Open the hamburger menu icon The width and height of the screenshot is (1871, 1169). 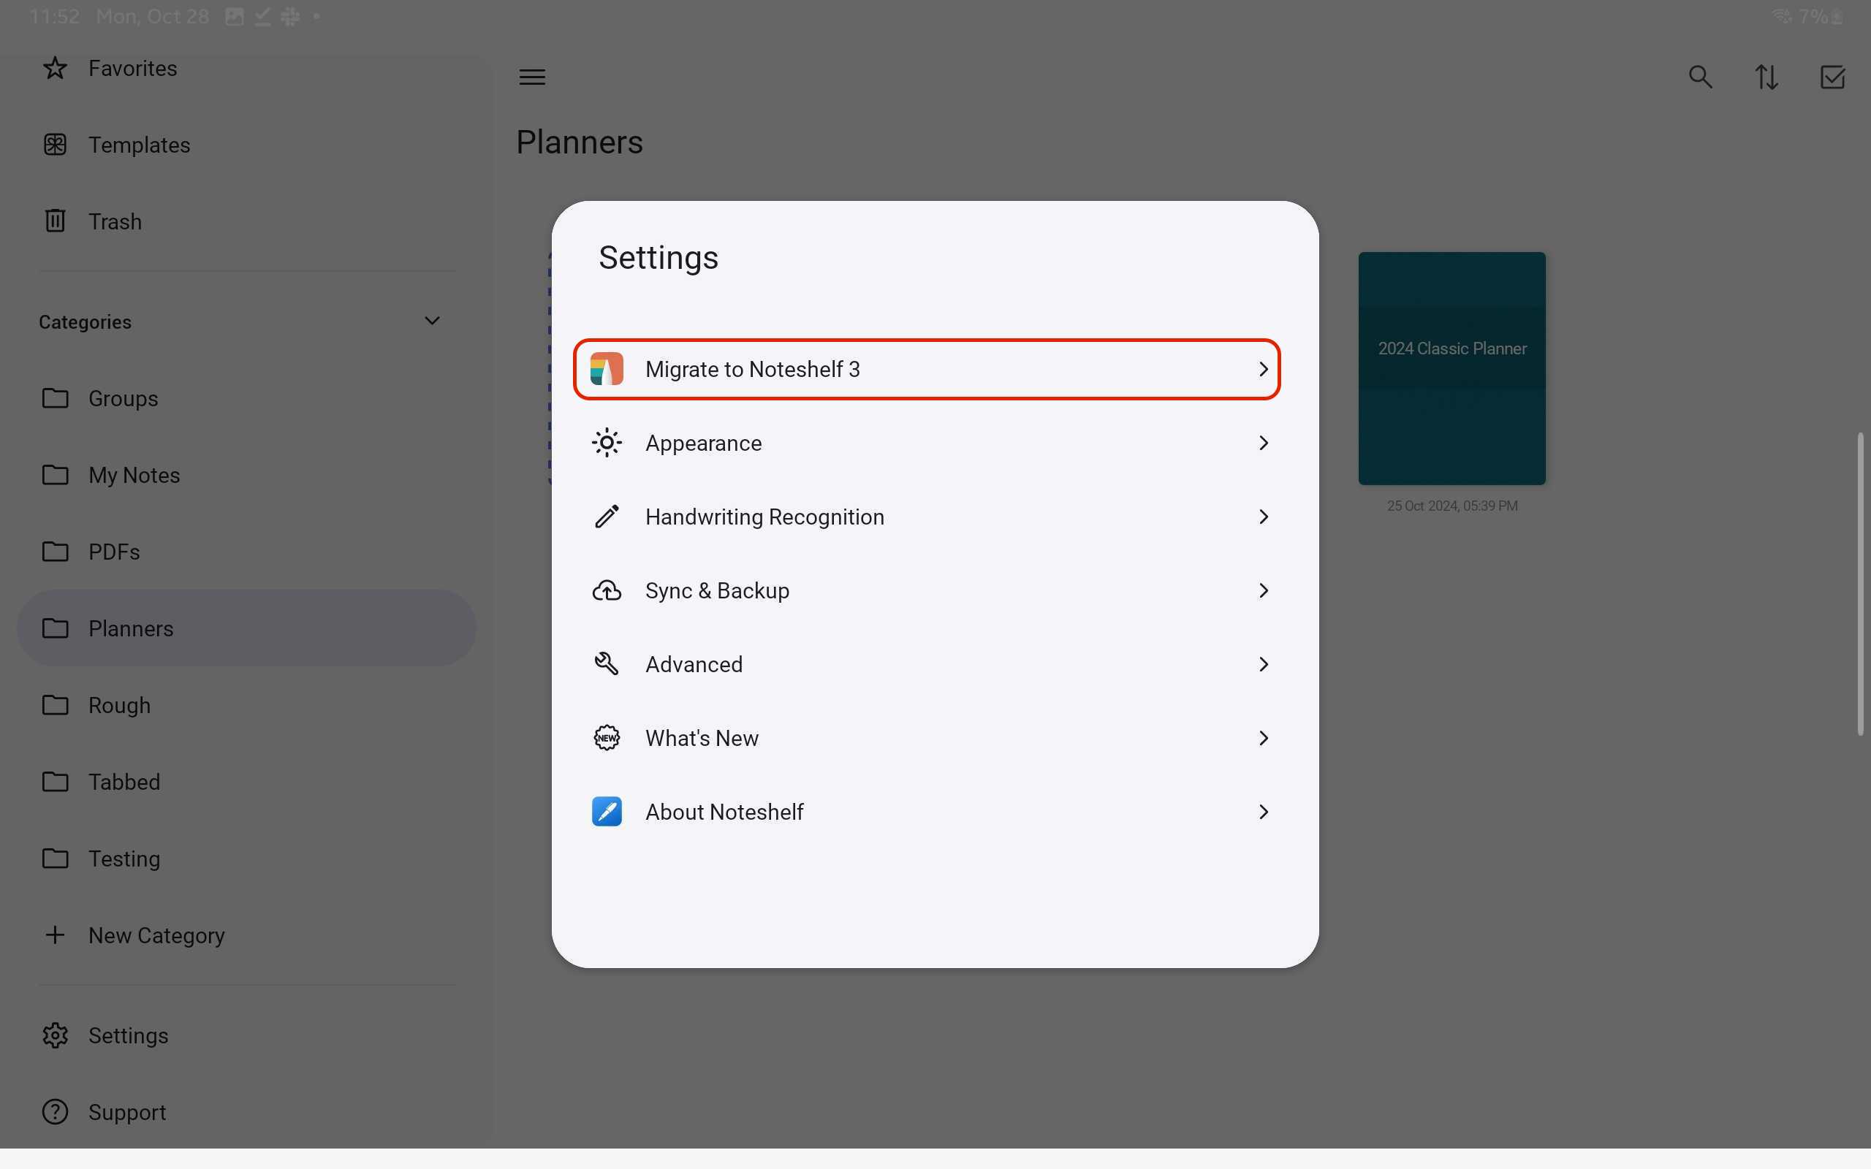point(532,77)
